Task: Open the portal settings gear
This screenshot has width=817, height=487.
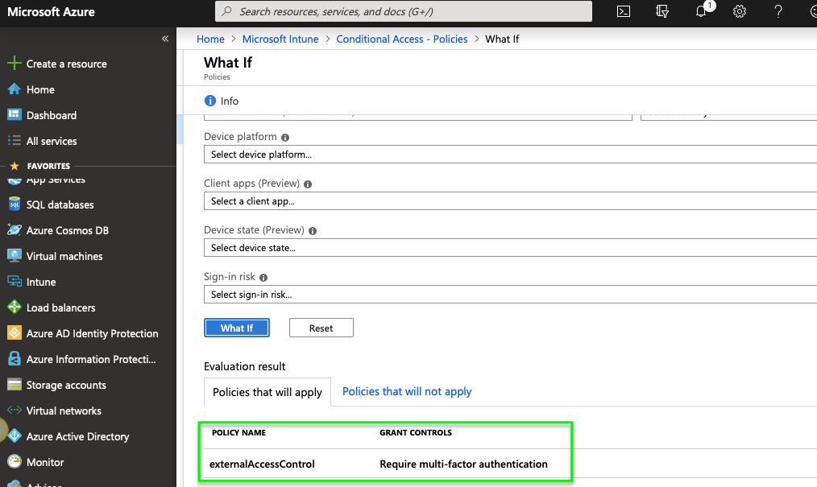Action: (740, 11)
